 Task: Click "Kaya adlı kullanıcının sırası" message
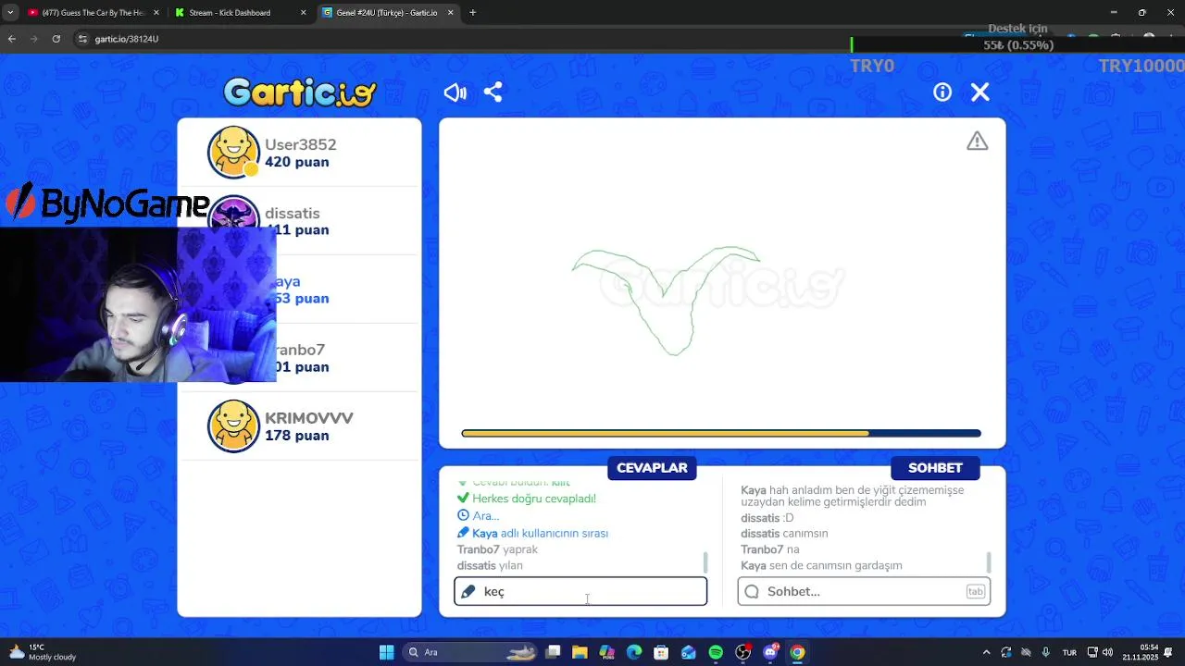point(532,533)
